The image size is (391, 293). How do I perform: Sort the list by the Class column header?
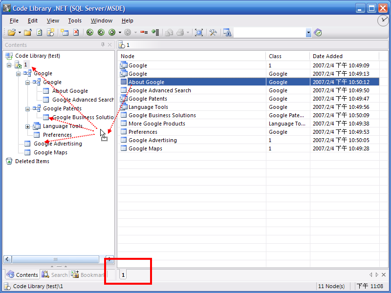[x=288, y=56]
